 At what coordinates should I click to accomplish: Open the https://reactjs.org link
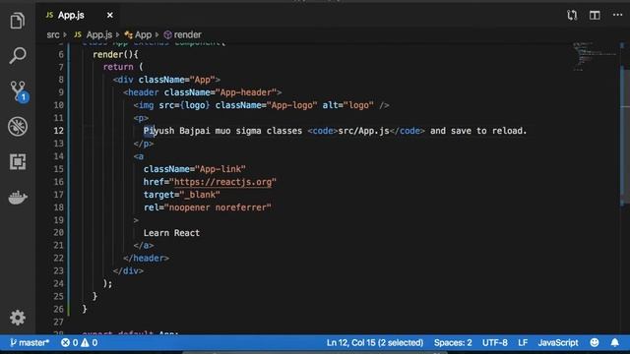tap(222, 182)
